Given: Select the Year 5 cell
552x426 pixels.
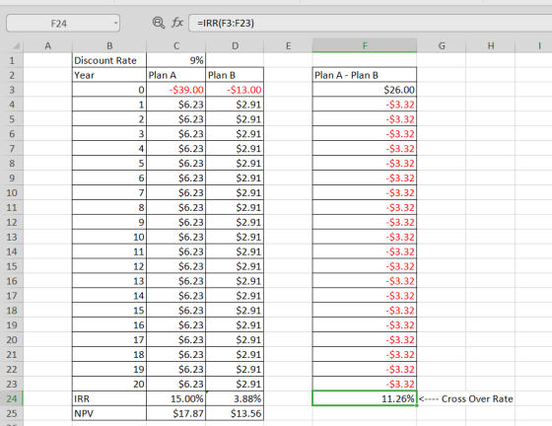Looking at the screenshot, I should pos(109,164).
